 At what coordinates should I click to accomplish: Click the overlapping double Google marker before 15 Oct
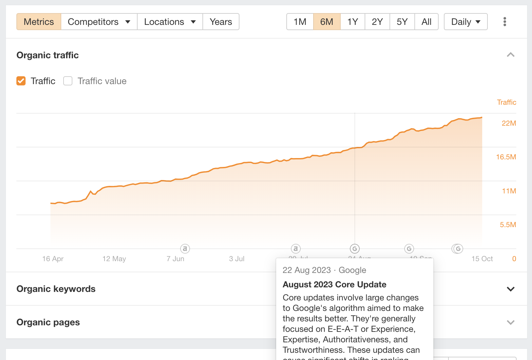click(x=457, y=249)
